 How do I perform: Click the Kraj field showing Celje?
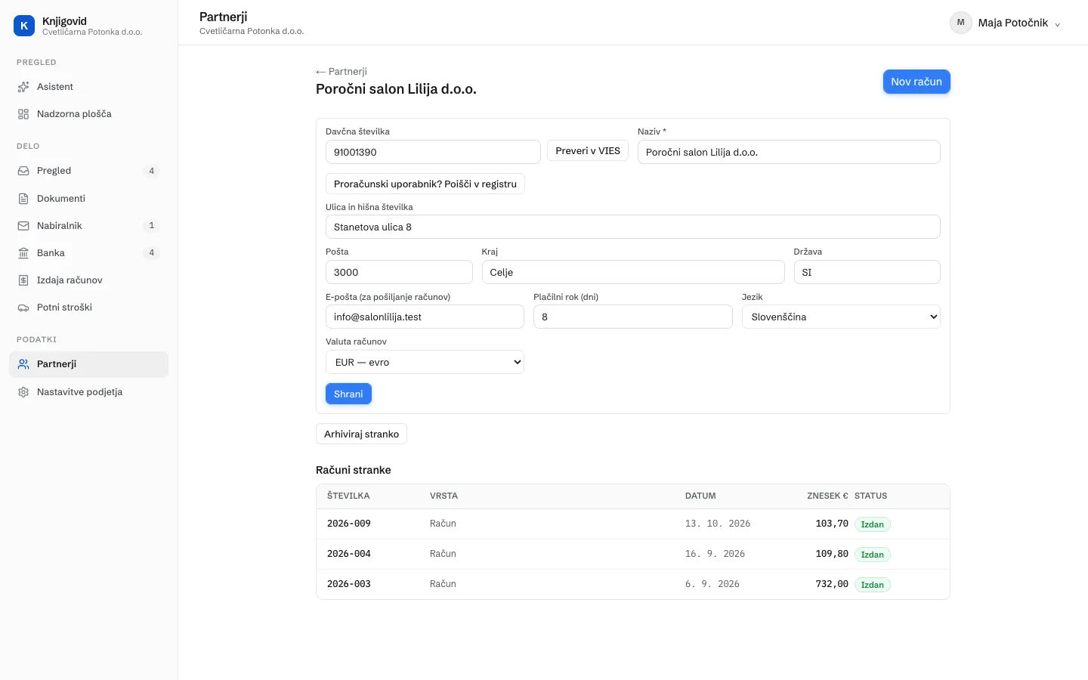pos(633,272)
